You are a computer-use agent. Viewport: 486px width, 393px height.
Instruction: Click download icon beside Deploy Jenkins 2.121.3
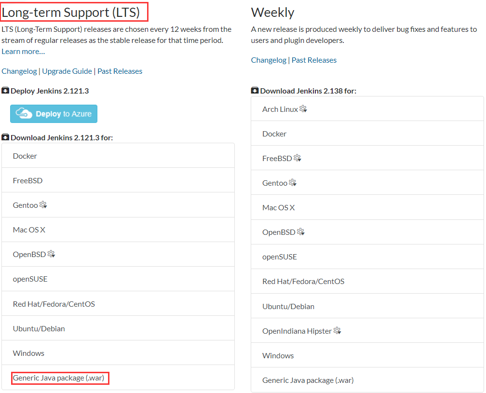pyautogui.click(x=5, y=91)
